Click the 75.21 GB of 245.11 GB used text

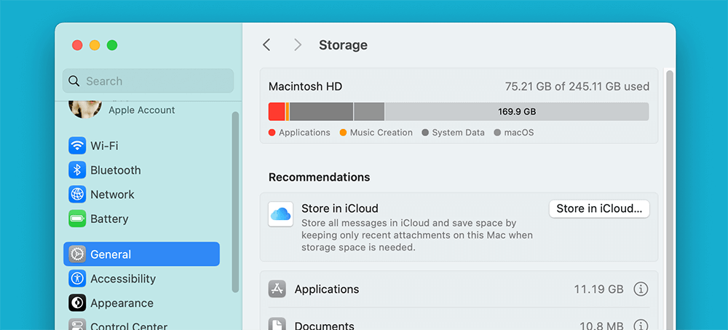577,87
